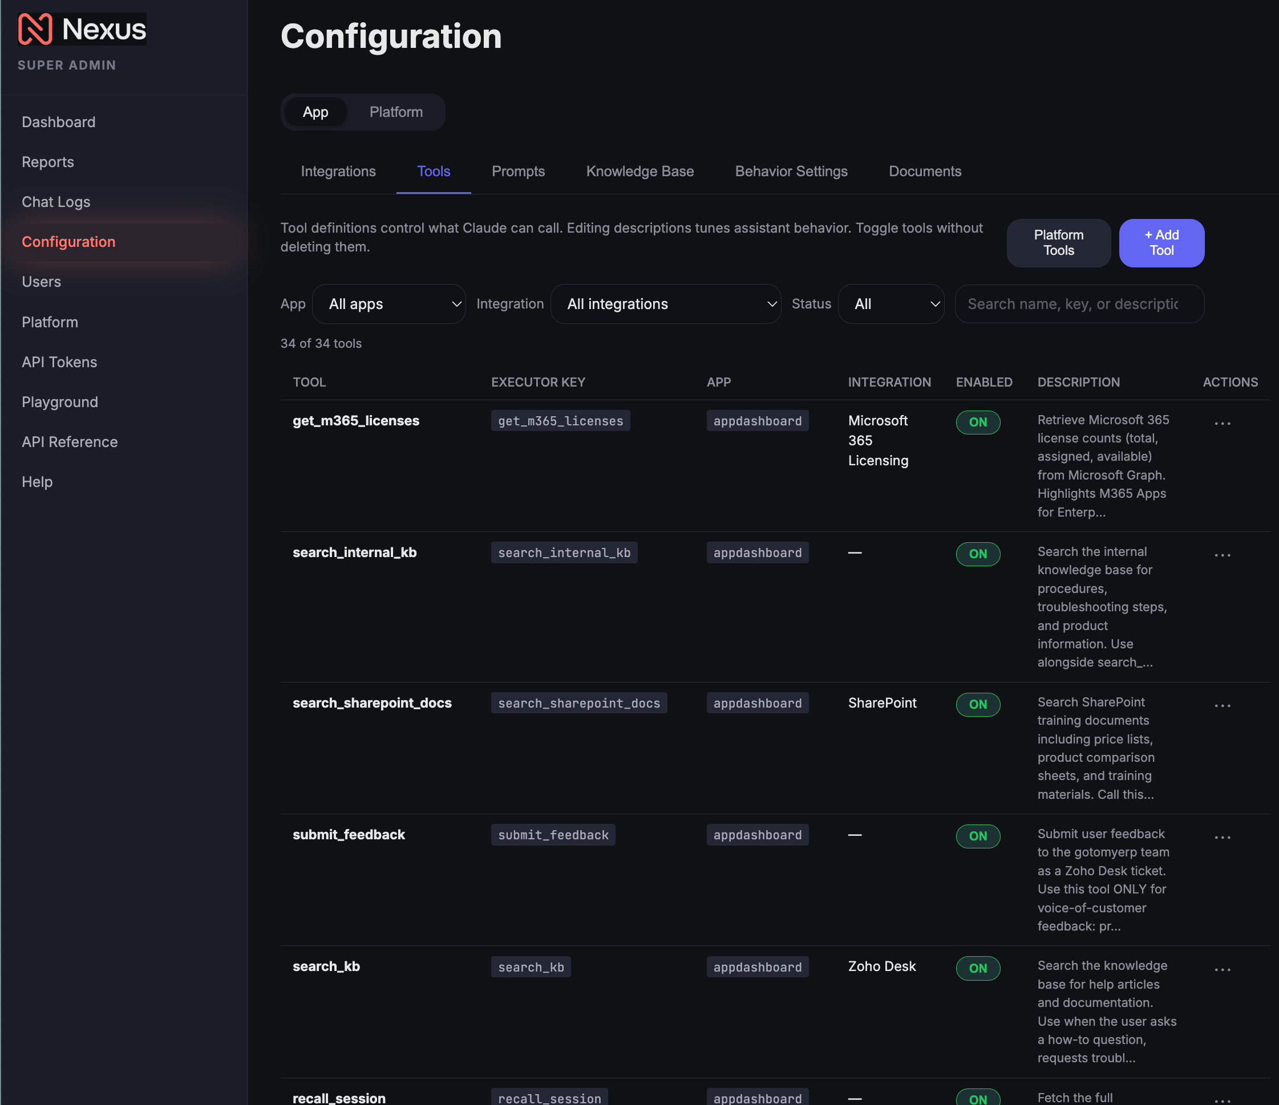
Task: Open the Integrations tab
Action: coord(338,172)
